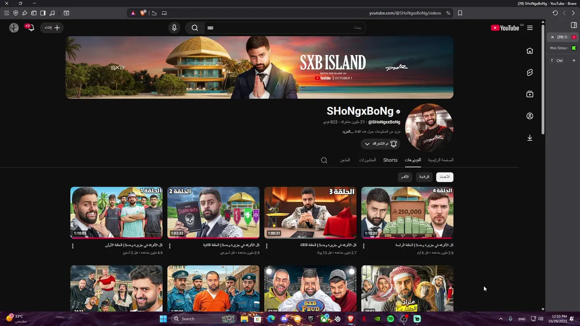Go to YouTube Home sidebar icon

pos(530,51)
